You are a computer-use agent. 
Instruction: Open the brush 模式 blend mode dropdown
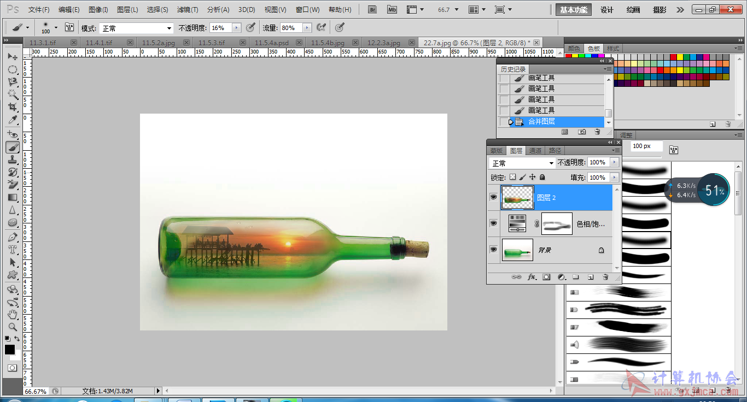coord(136,28)
